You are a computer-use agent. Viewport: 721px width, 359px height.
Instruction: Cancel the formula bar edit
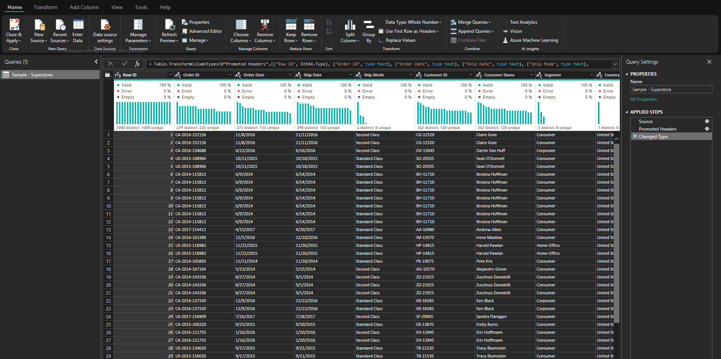[x=111, y=64]
